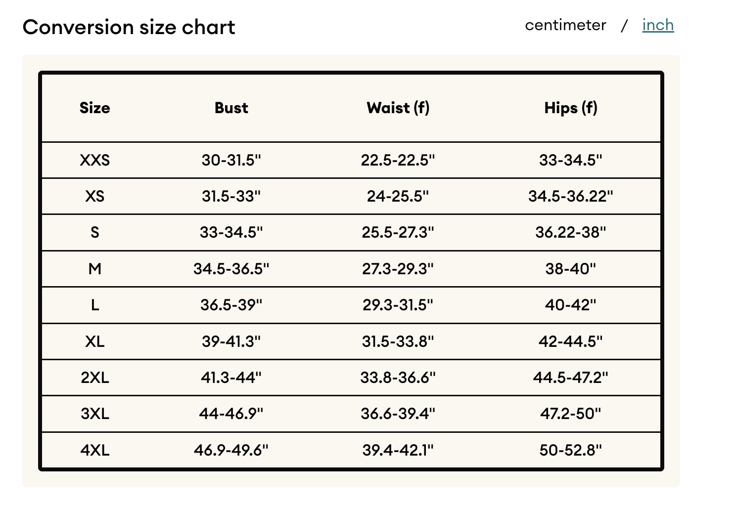Click the Conversion size chart heading

click(x=129, y=27)
